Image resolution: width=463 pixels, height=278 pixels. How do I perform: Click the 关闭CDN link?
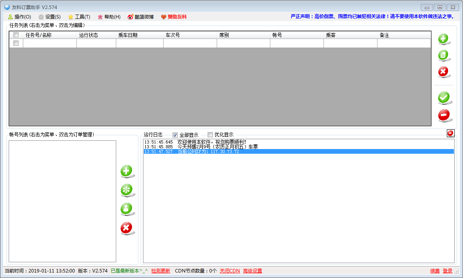point(230,271)
